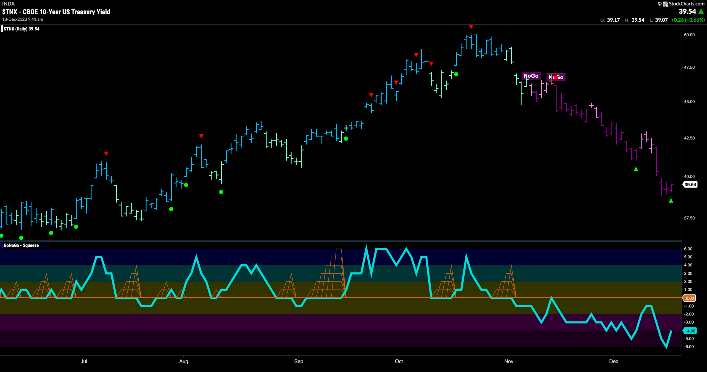707x372 pixels.
Task: Click the StockCharts.com copyright link
Action: pyautogui.click(x=681, y=4)
